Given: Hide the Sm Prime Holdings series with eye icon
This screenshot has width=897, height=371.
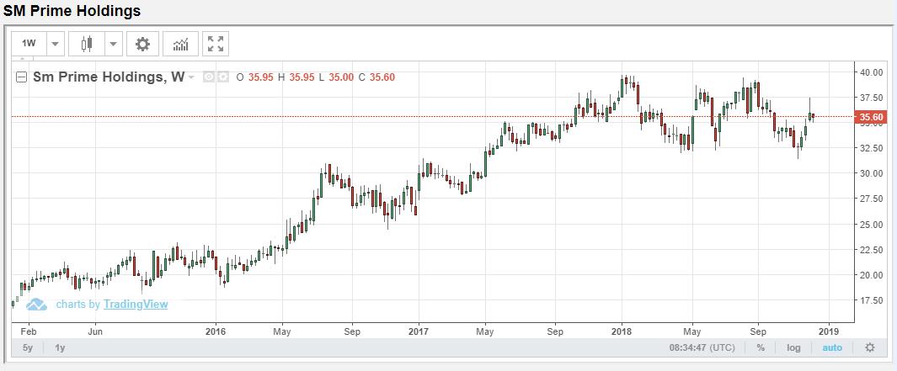Looking at the screenshot, I should (x=209, y=77).
